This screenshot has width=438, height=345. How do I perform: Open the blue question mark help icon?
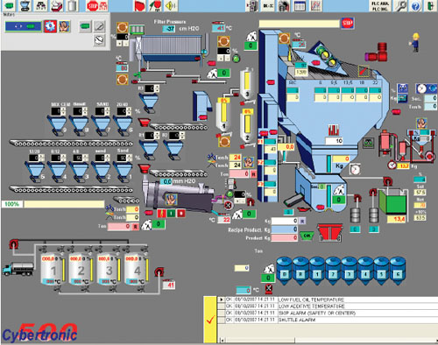416,6
